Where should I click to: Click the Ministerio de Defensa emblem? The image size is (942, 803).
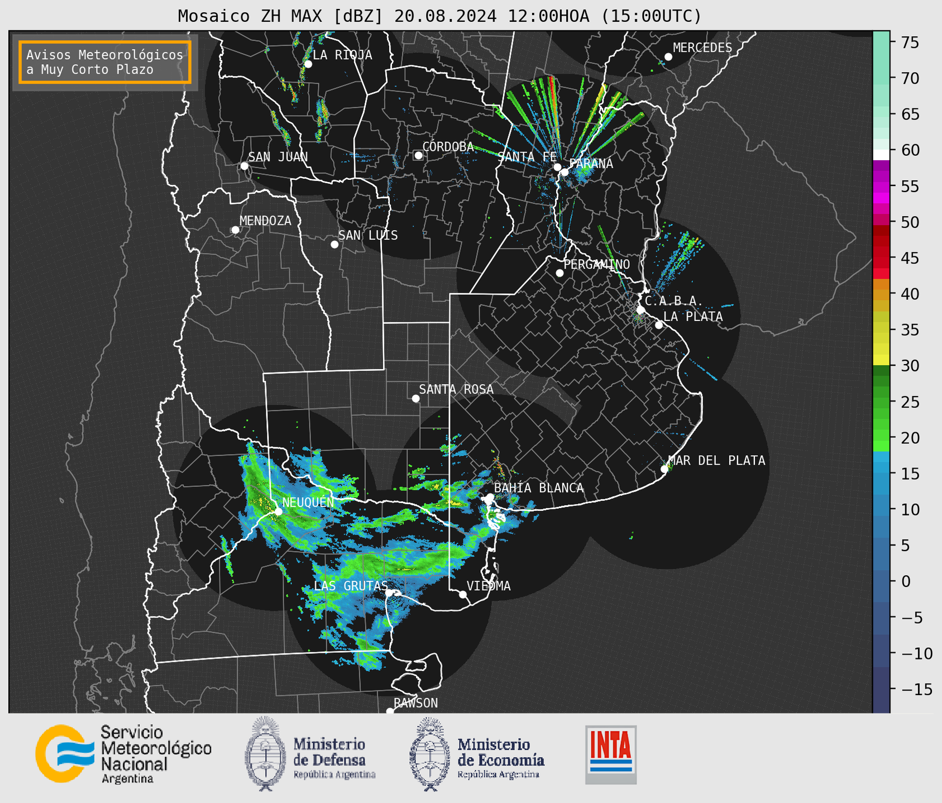[x=265, y=753]
